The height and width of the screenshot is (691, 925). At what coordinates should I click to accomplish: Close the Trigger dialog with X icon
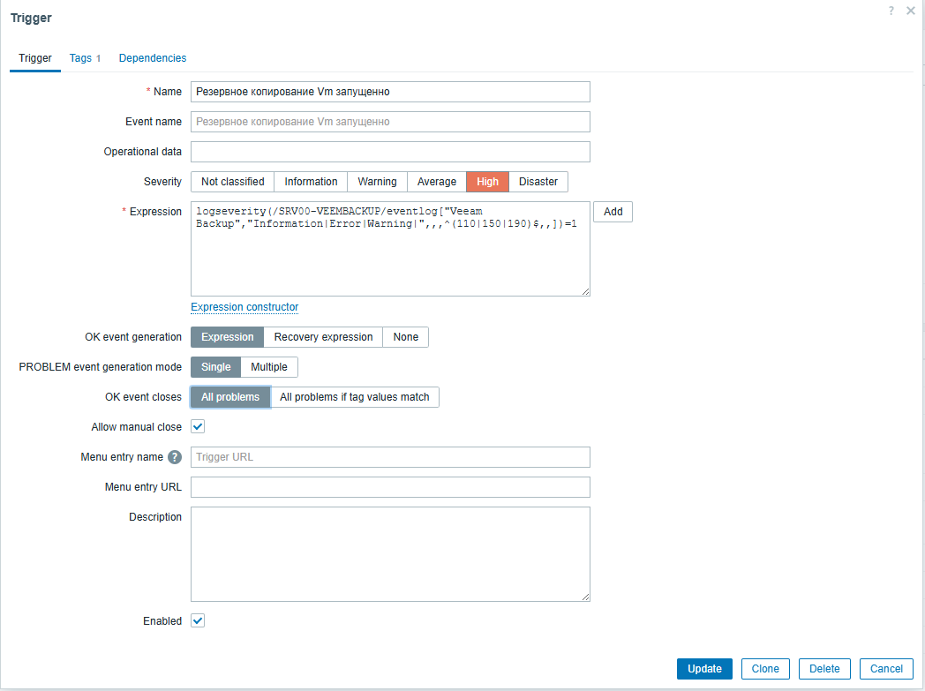(x=911, y=11)
